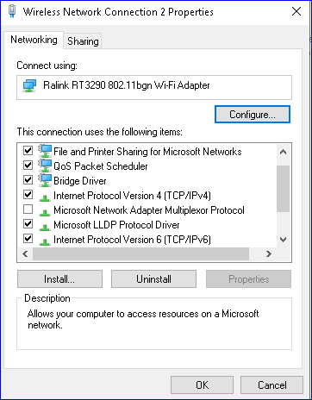Uncheck Internet Protocol Version 6 checkbox
The width and height of the screenshot is (312, 400).
(x=28, y=239)
